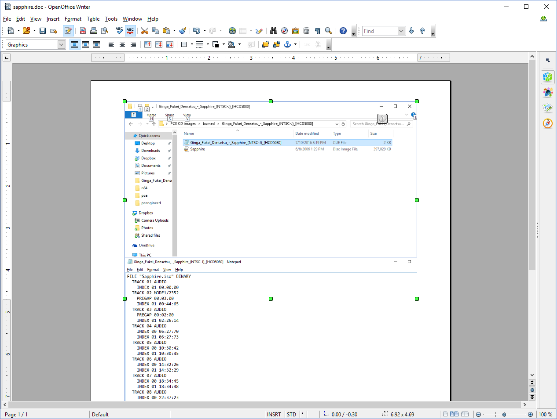Click Page 1 / 1 in status bar

point(16,414)
